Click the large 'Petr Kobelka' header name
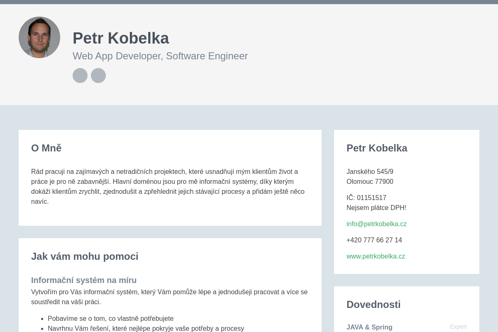Image resolution: width=498 pixels, height=332 pixels. [x=121, y=38]
